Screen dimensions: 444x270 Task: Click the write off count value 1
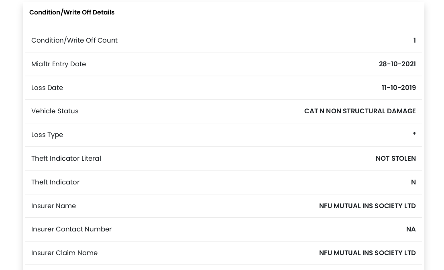click(414, 40)
